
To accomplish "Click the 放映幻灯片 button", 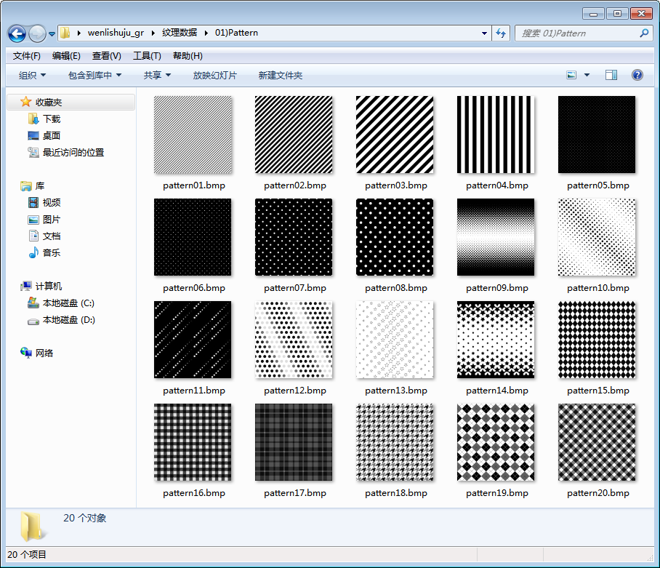I will coord(214,76).
